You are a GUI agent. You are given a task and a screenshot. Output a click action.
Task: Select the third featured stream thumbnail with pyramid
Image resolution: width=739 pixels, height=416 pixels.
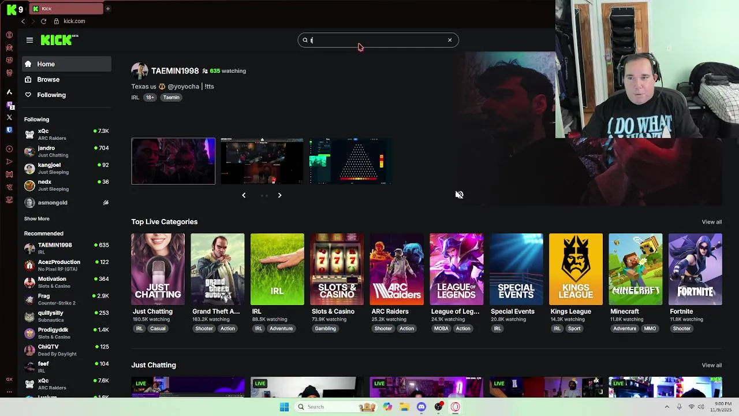(351, 161)
